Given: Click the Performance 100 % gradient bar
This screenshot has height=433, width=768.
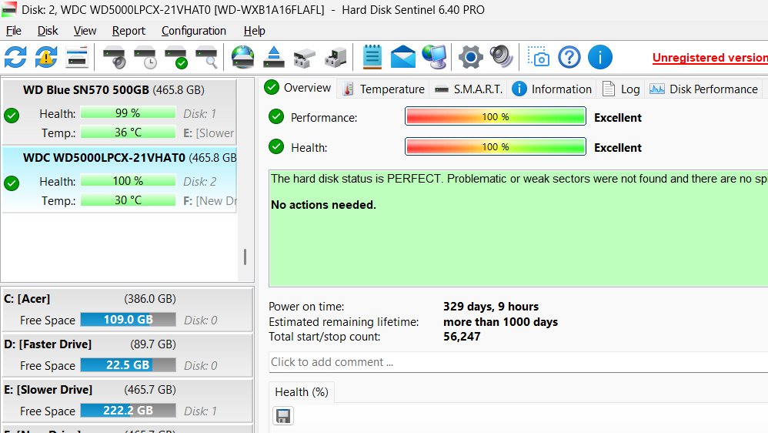Looking at the screenshot, I should 495,116.
